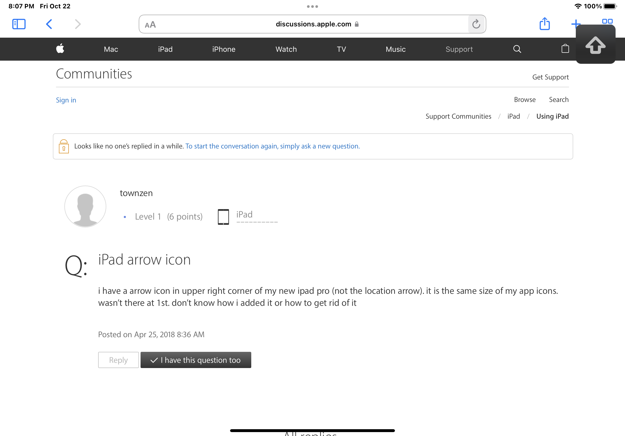Image resolution: width=625 pixels, height=436 pixels.
Task: Open the AA reader options menu
Action: (150, 25)
